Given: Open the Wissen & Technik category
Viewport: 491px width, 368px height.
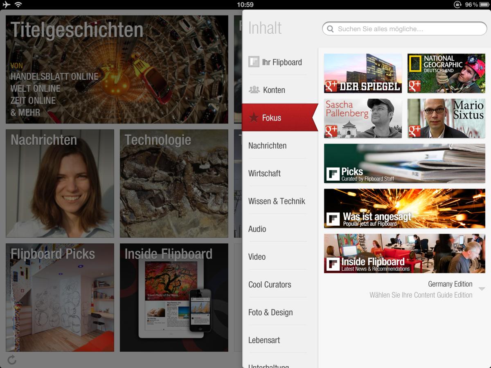Looking at the screenshot, I should [277, 201].
